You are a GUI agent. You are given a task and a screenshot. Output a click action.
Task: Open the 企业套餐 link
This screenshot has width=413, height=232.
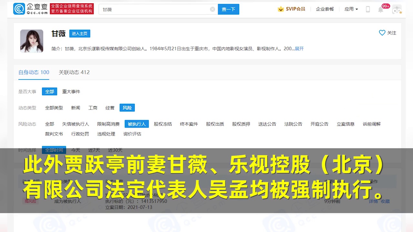tap(325, 9)
